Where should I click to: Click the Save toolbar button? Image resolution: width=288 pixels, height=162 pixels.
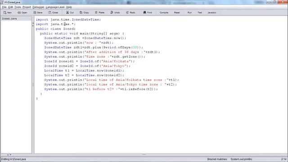point(38,13)
